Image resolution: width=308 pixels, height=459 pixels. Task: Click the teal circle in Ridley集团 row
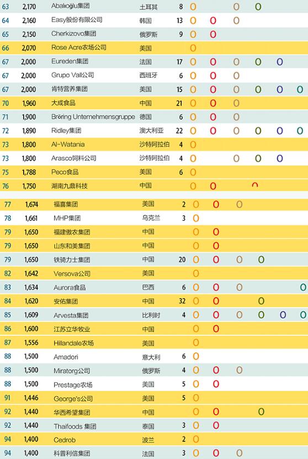coord(300,130)
